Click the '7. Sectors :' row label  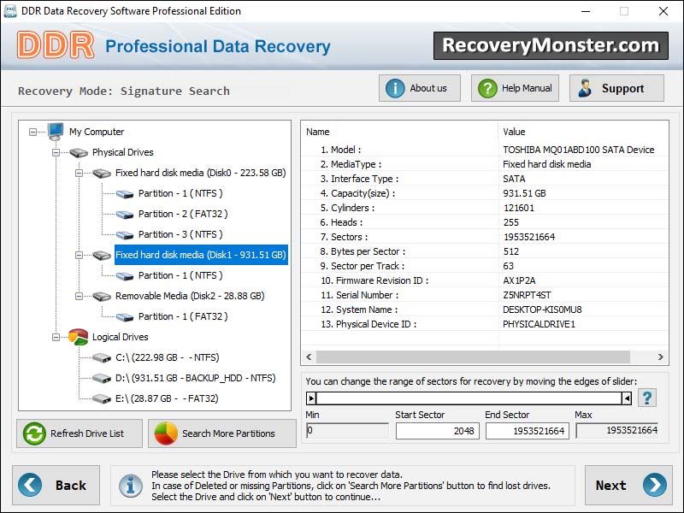tap(344, 237)
